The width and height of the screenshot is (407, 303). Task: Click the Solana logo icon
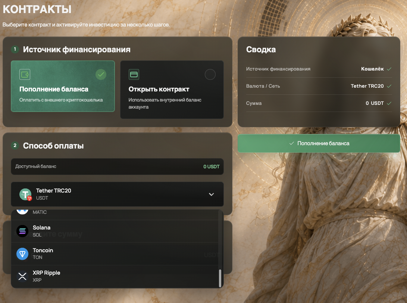(x=23, y=231)
